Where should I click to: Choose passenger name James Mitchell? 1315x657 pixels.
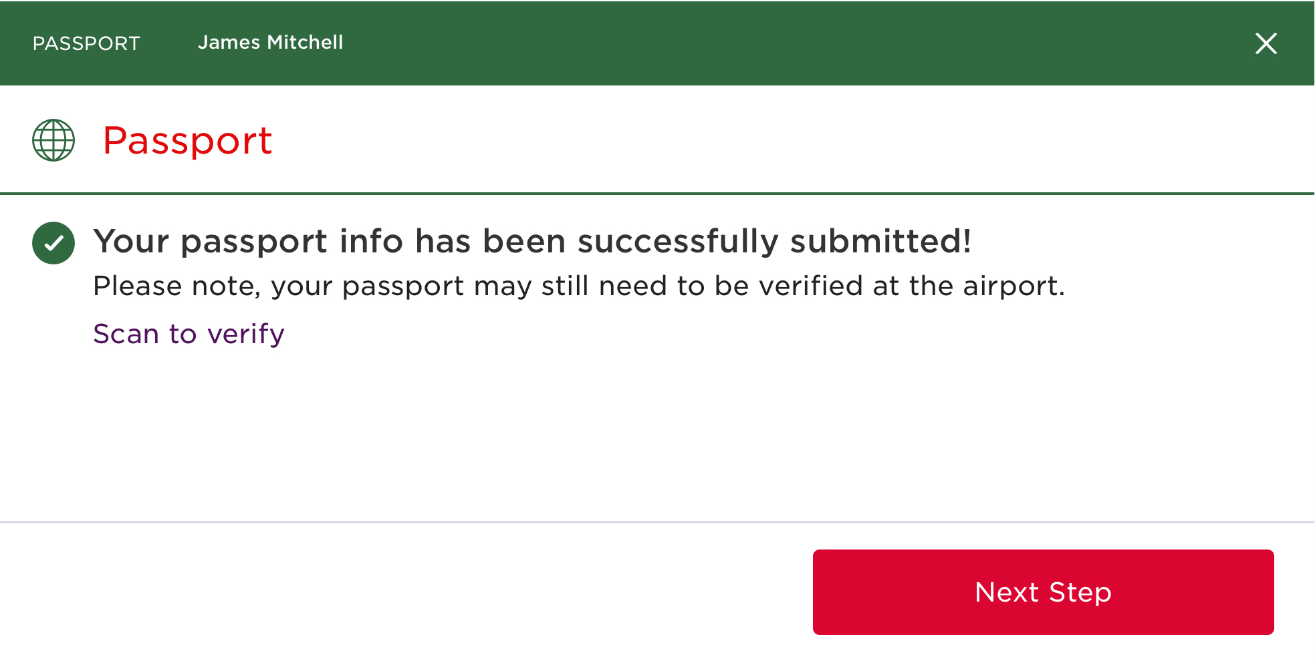(x=270, y=42)
